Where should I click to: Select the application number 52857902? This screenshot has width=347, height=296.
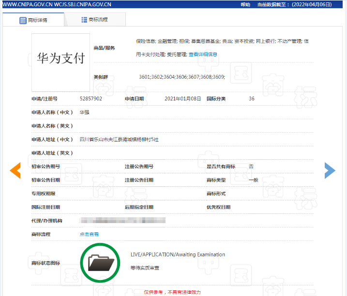(x=91, y=99)
